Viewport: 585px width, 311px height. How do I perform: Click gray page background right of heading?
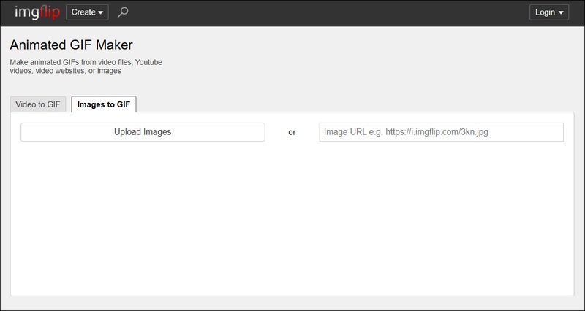click(366, 51)
